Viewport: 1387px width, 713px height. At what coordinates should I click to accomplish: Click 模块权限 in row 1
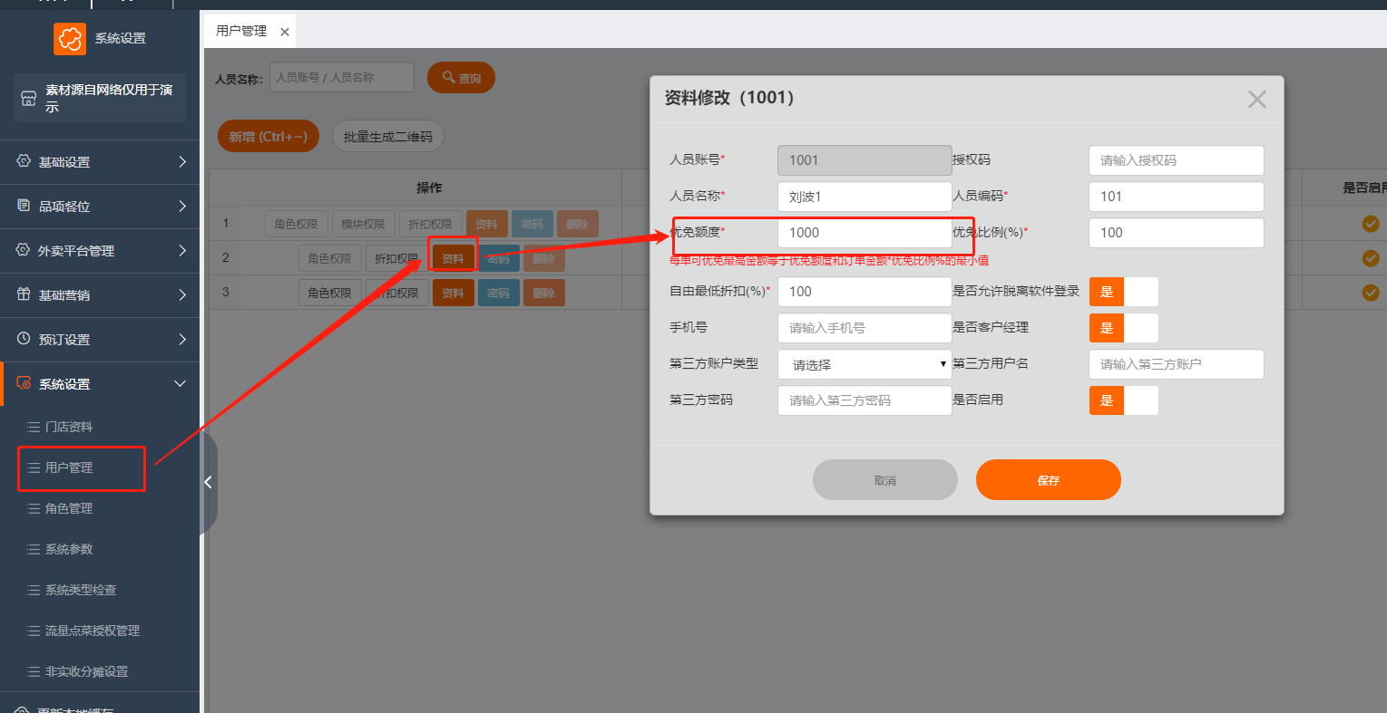pos(363,224)
